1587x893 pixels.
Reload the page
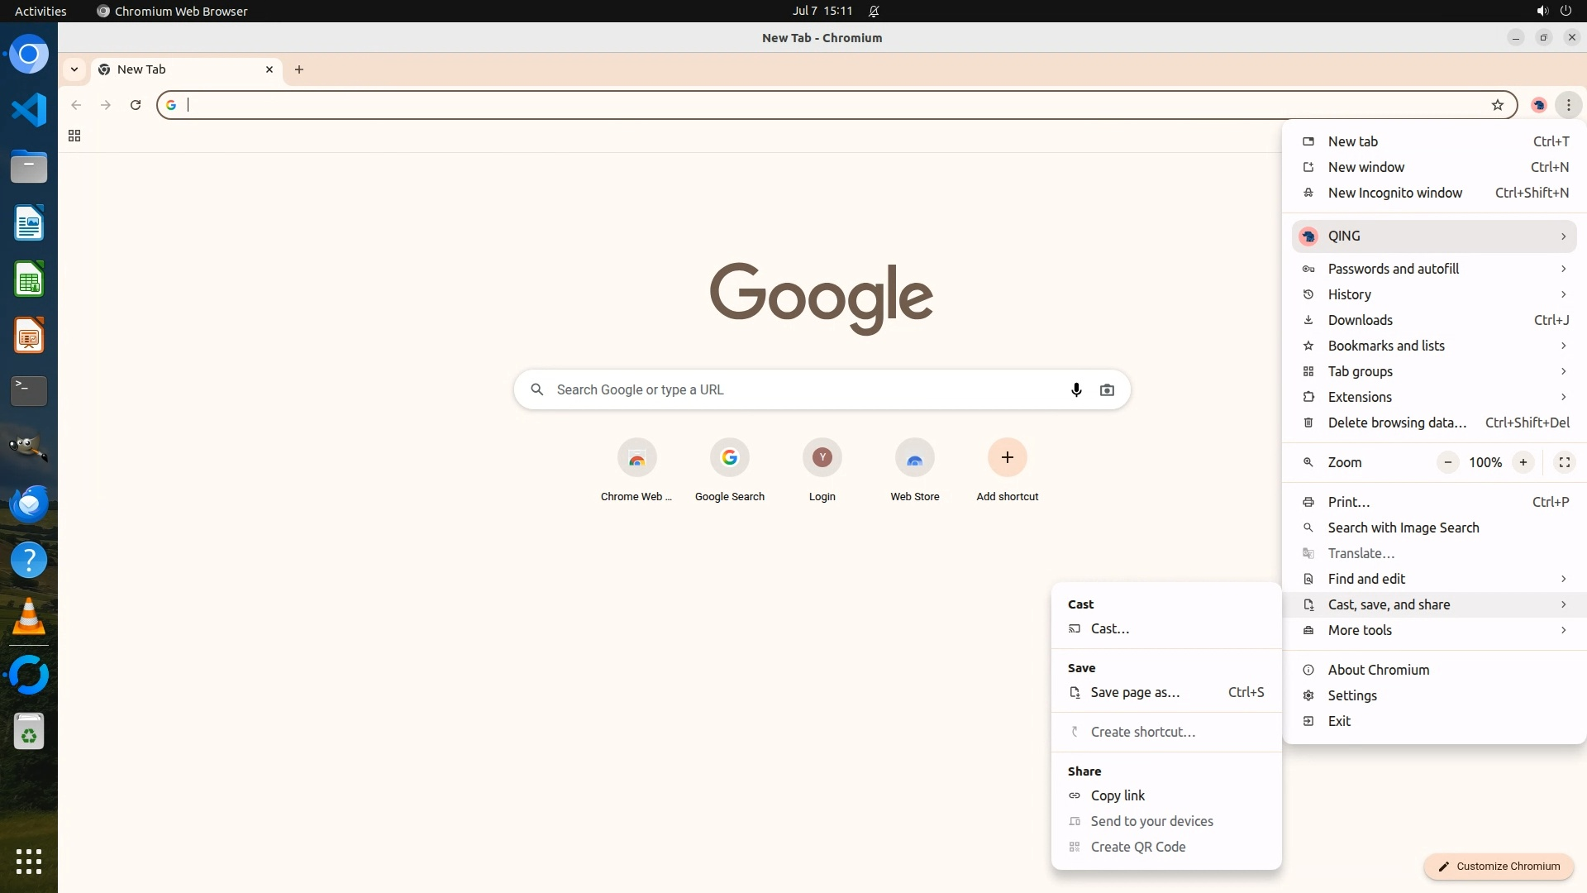tap(136, 105)
